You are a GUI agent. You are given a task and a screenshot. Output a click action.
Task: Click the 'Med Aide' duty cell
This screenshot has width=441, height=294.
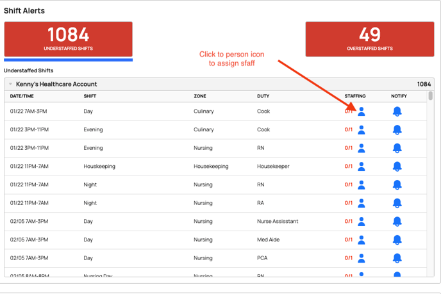pos(269,240)
